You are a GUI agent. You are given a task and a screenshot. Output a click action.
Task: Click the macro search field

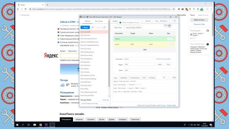pos(101,27)
